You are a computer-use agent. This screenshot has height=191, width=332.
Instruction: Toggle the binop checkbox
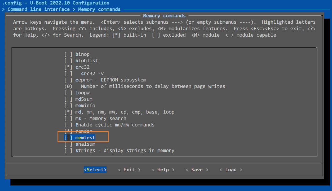[x=68, y=54]
